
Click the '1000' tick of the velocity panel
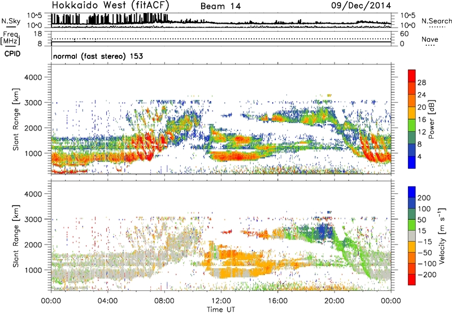33,270
